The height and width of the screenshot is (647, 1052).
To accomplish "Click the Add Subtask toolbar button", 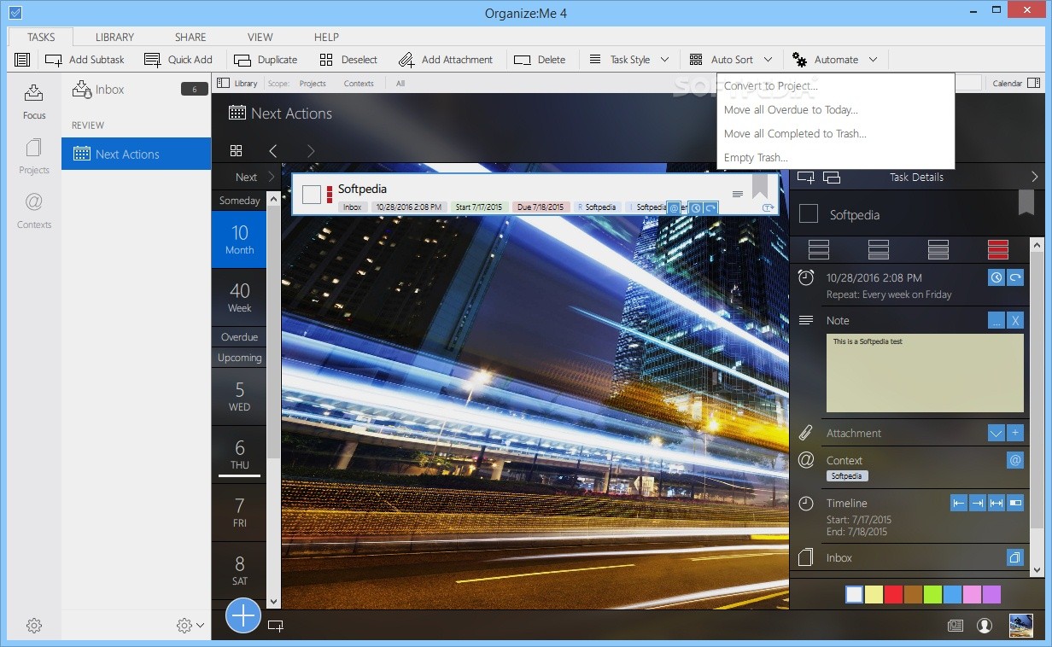I will 85,60.
